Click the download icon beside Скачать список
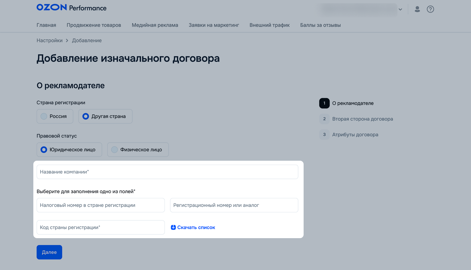This screenshot has width=471, height=270. (x=173, y=227)
